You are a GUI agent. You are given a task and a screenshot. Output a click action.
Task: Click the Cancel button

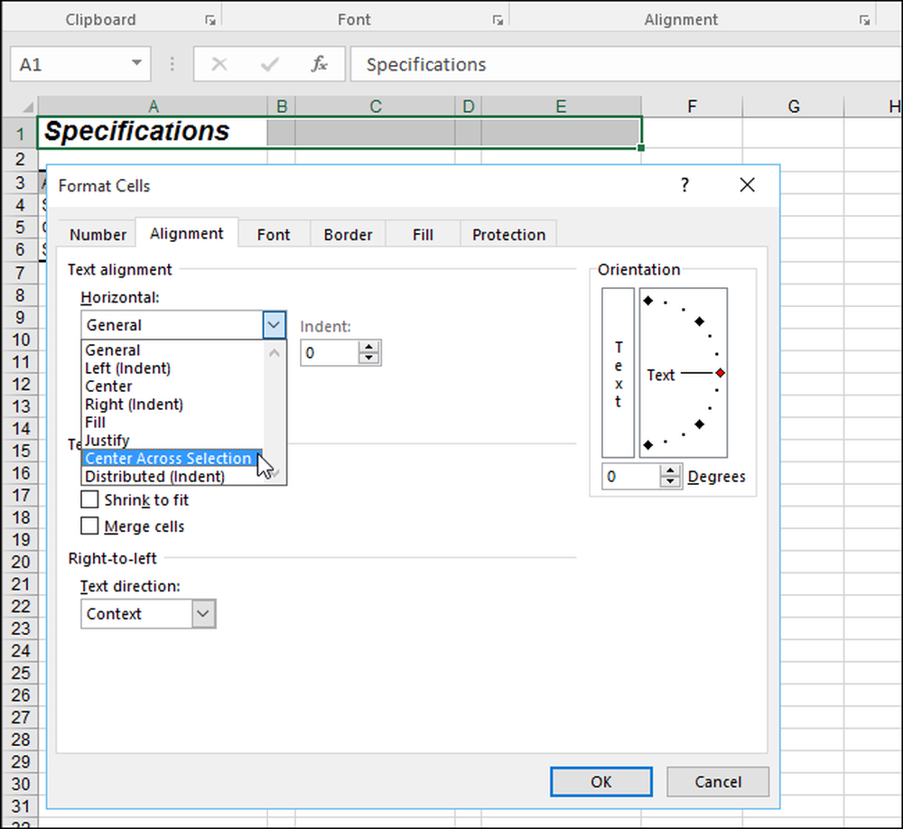click(718, 782)
